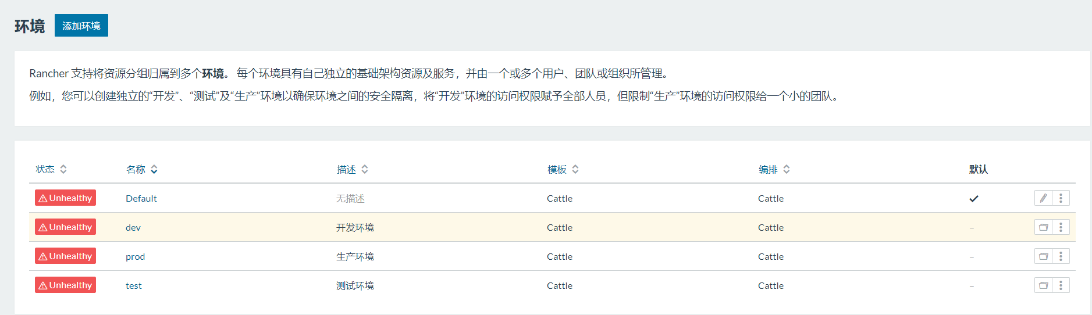Open the test environment link

coord(134,286)
